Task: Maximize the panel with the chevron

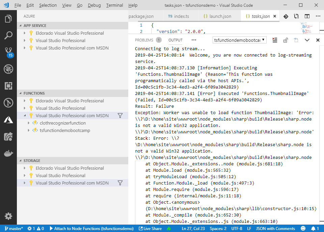Action: (307, 40)
